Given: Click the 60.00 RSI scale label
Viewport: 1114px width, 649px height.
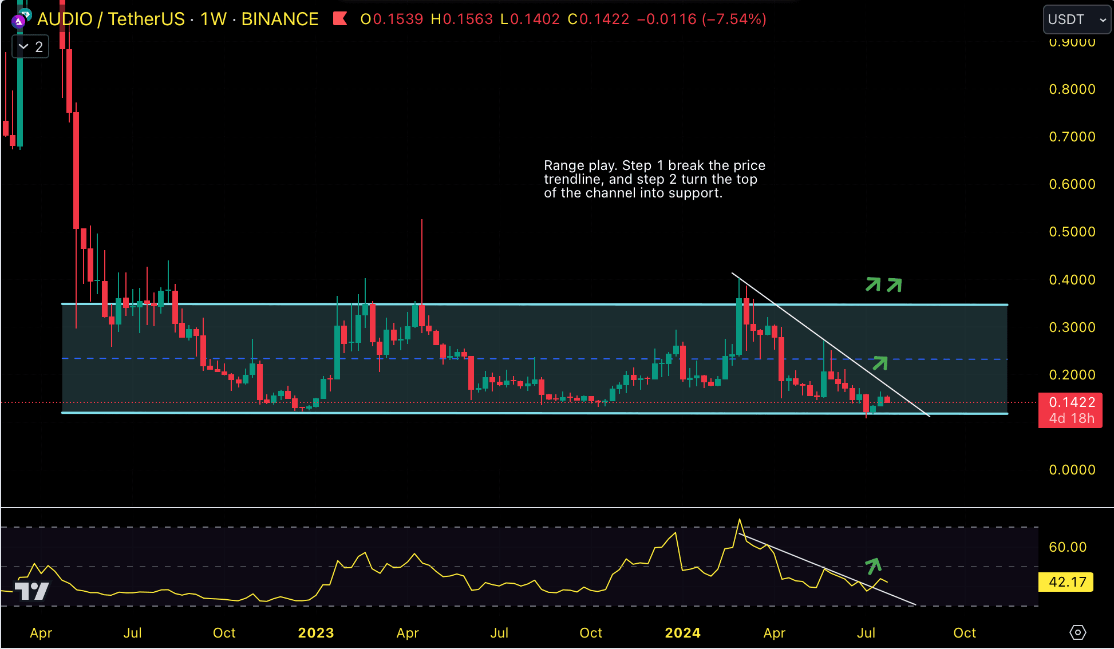Looking at the screenshot, I should click(1068, 547).
